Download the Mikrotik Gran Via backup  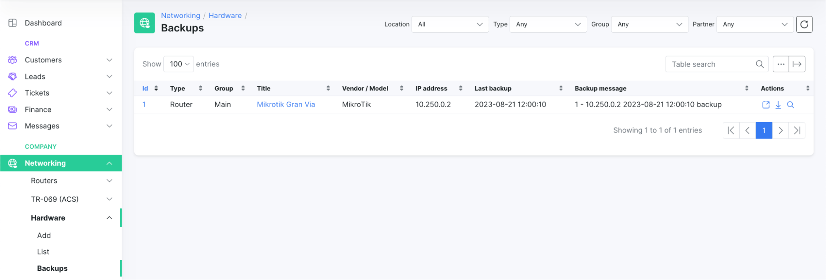pyautogui.click(x=778, y=105)
